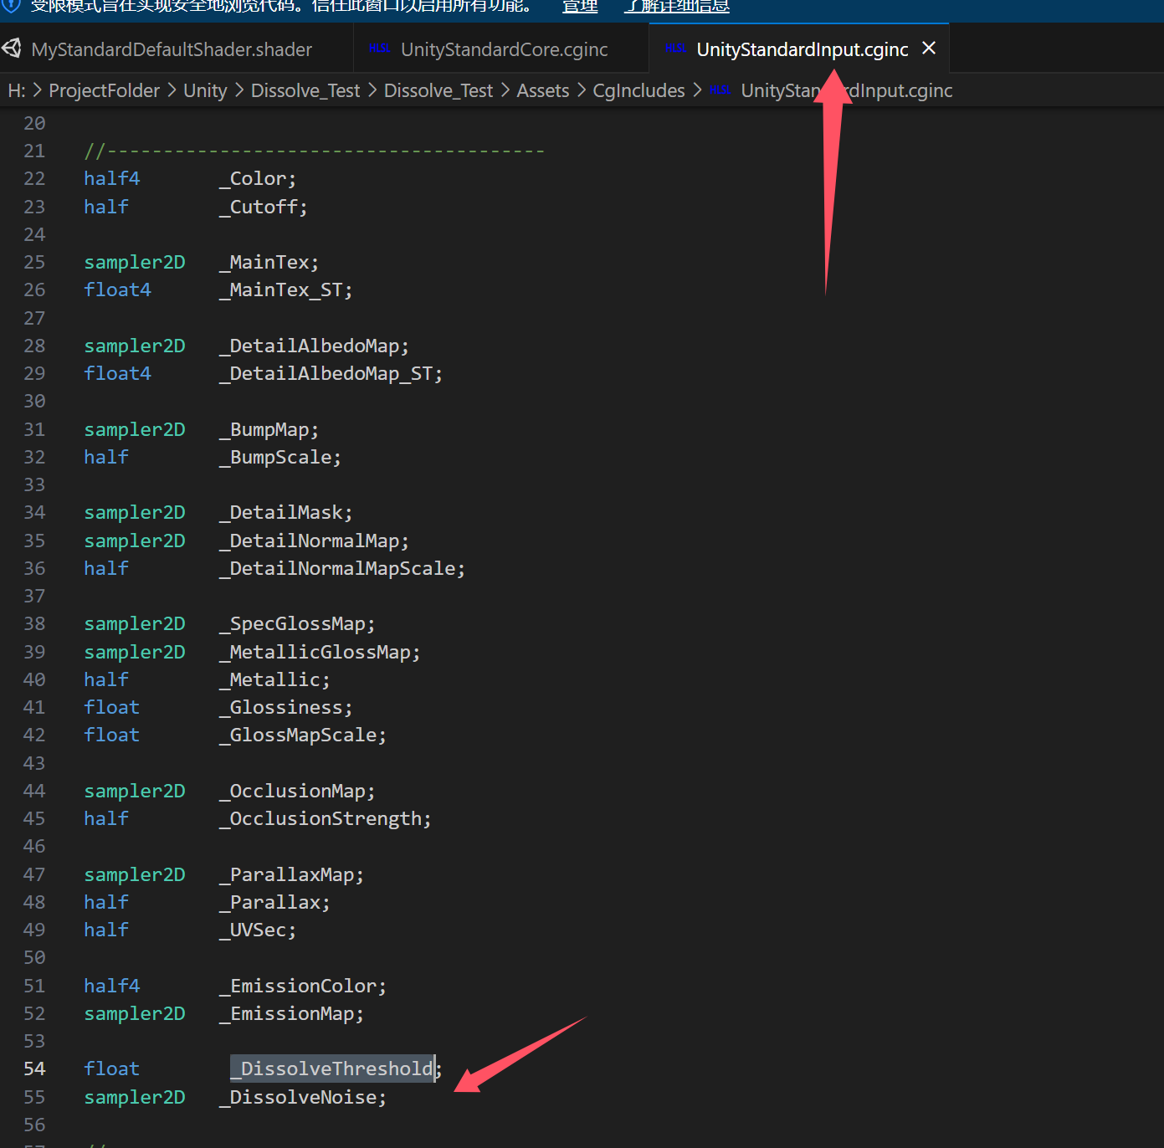
Task: Expand the Unity breadcrumb folder
Action: point(205,90)
